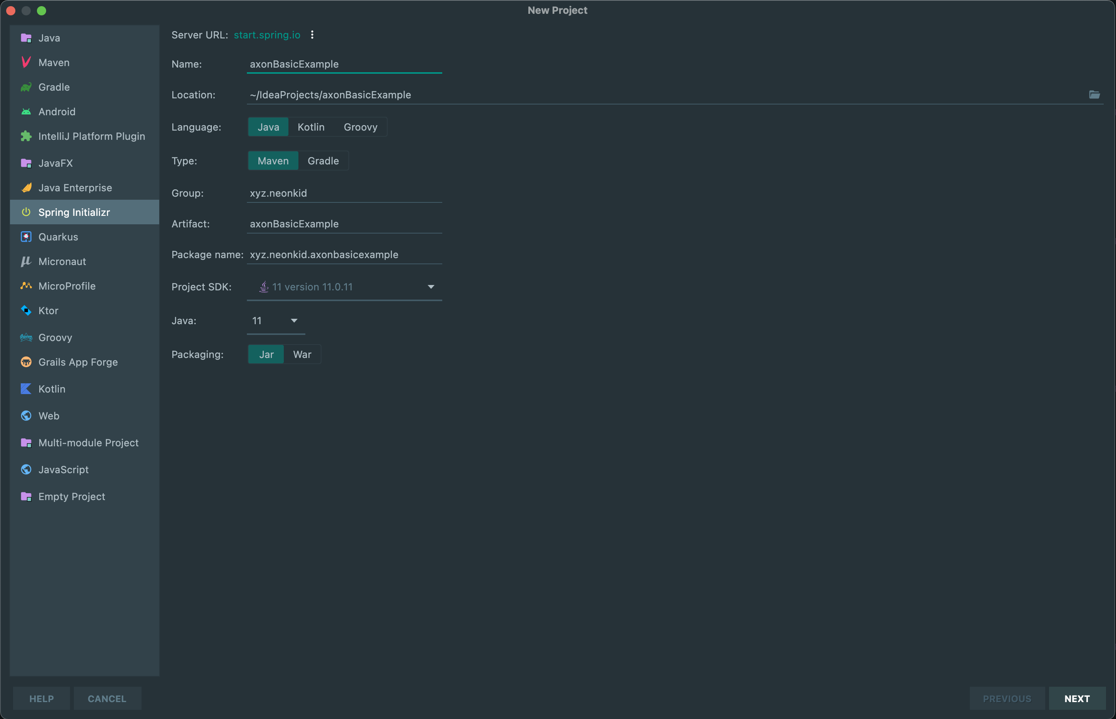The height and width of the screenshot is (719, 1116).
Task: Expand the Project SDK dropdown
Action: [430, 287]
